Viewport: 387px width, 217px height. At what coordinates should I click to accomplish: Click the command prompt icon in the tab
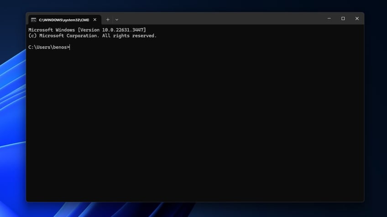click(34, 20)
